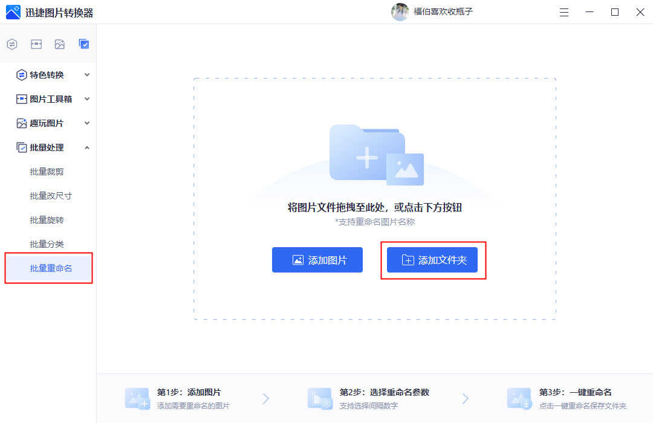Open the hamburger main menu
Viewport: 653px width, 423px height.
click(x=564, y=13)
